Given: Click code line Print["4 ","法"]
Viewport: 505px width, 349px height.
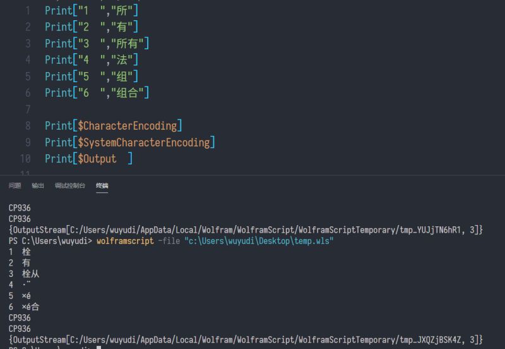Looking at the screenshot, I should (92, 59).
